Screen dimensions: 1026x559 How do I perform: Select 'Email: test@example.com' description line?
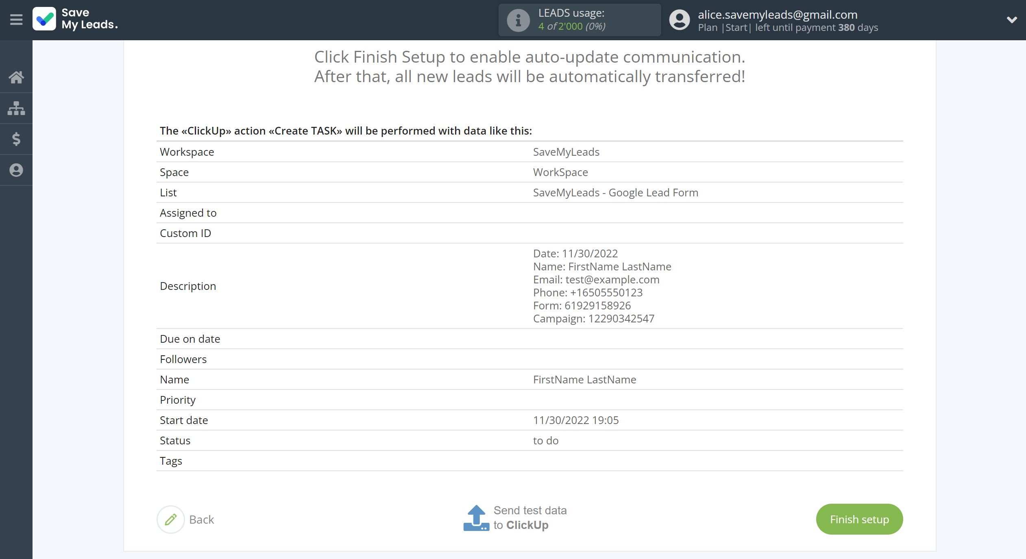pyautogui.click(x=596, y=280)
